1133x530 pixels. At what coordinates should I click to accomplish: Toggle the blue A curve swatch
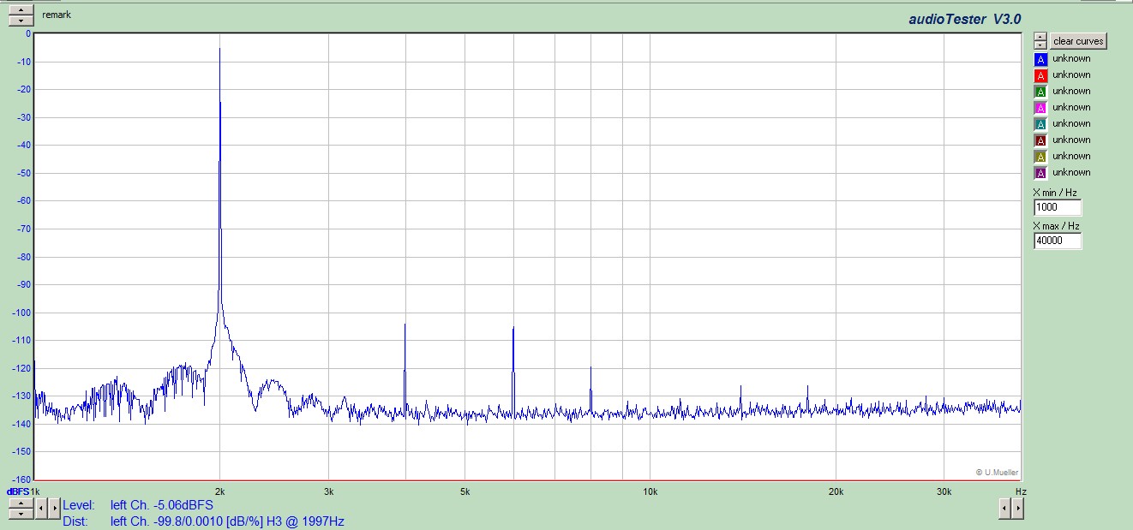pos(1040,59)
